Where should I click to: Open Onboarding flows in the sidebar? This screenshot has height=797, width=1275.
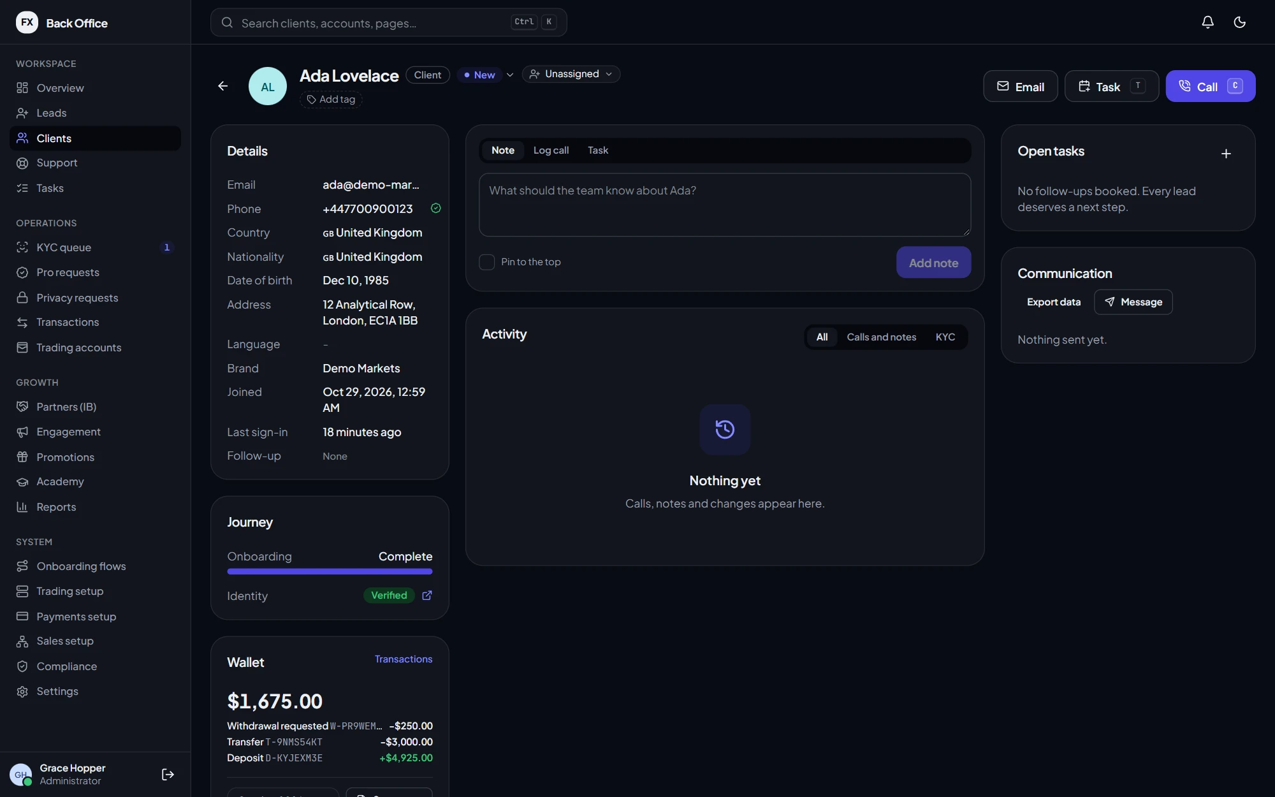(95, 566)
